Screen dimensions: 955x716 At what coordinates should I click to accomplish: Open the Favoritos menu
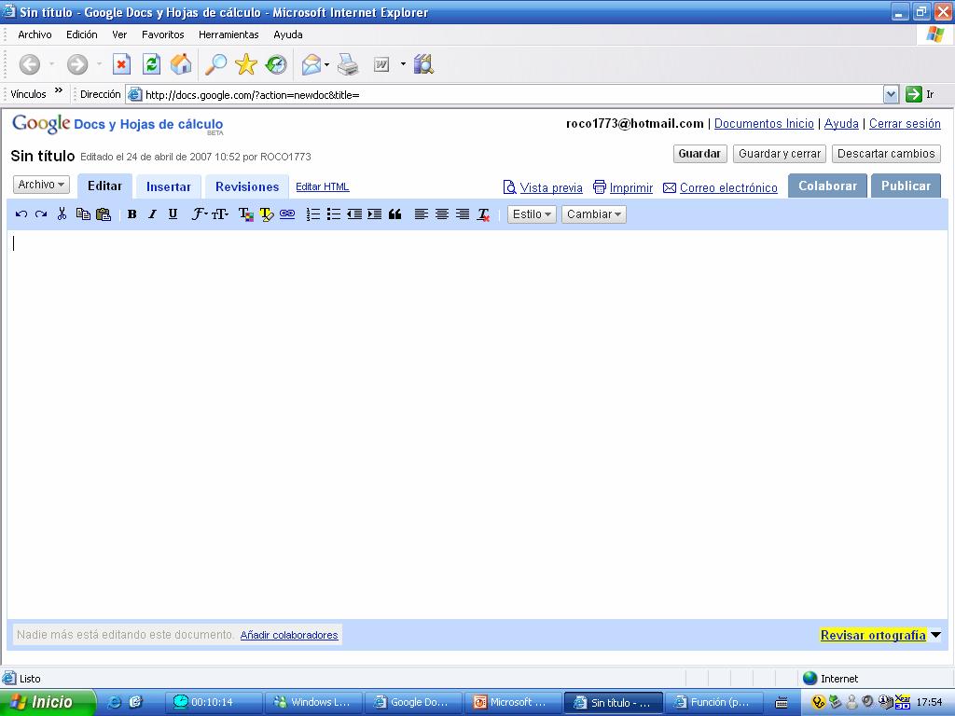pos(162,34)
